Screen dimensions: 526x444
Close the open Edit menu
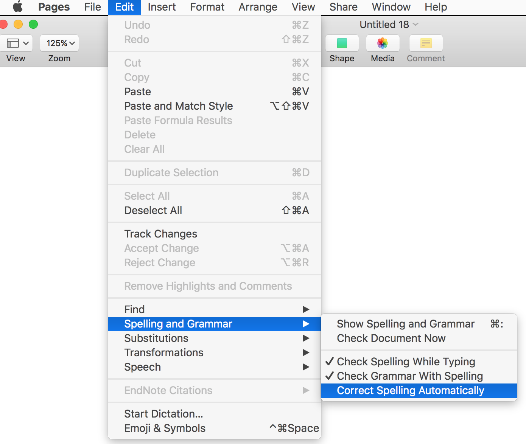(124, 7)
